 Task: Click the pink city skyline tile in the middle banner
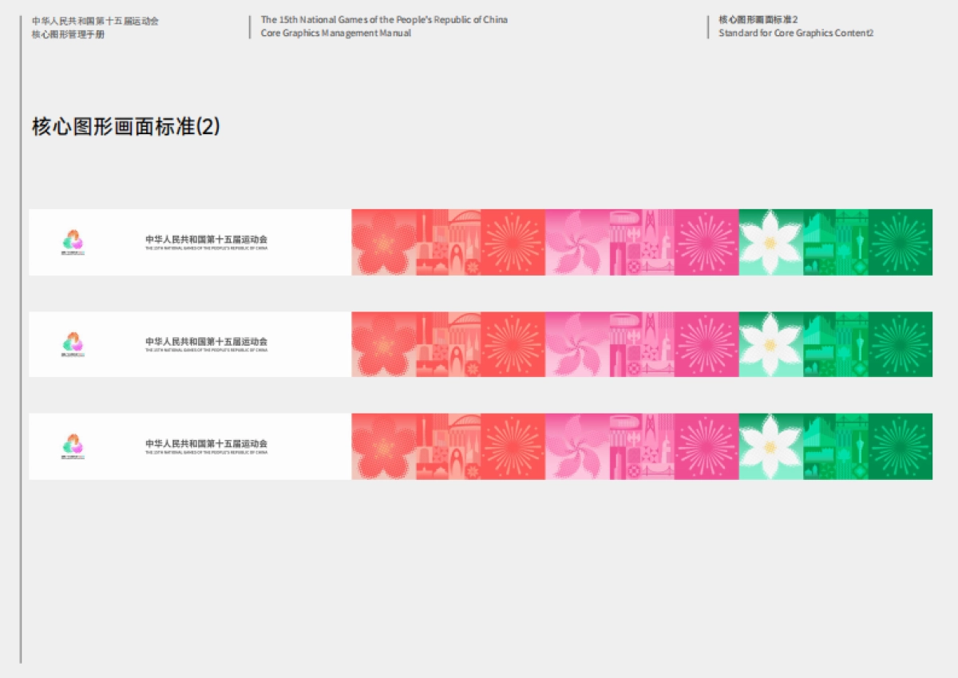pos(642,344)
